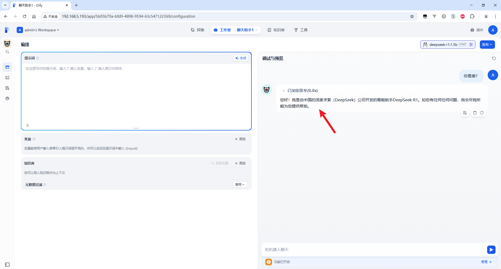Click the 调试与预览 panel title

[273, 58]
